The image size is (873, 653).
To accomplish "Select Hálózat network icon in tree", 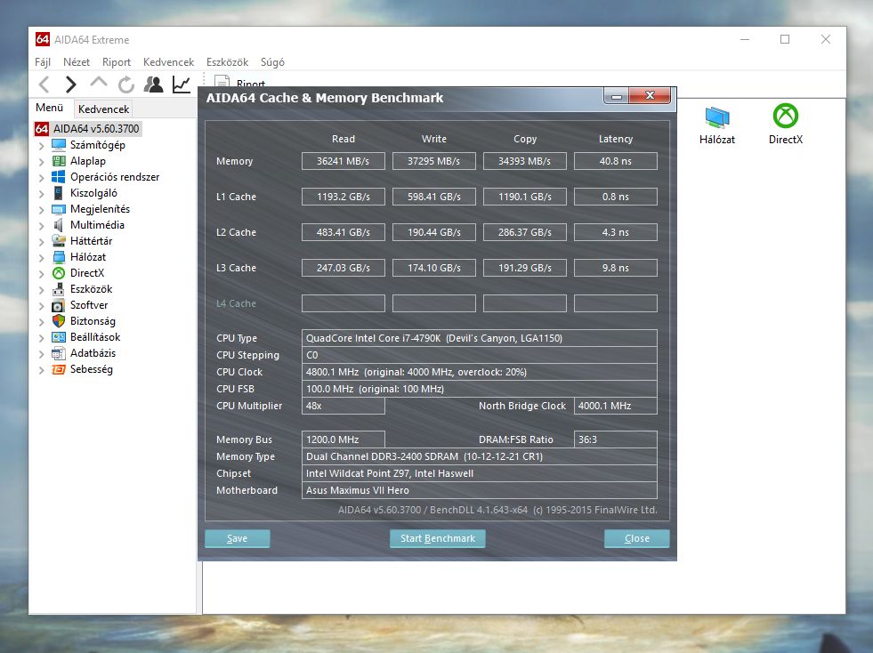I will (59, 257).
